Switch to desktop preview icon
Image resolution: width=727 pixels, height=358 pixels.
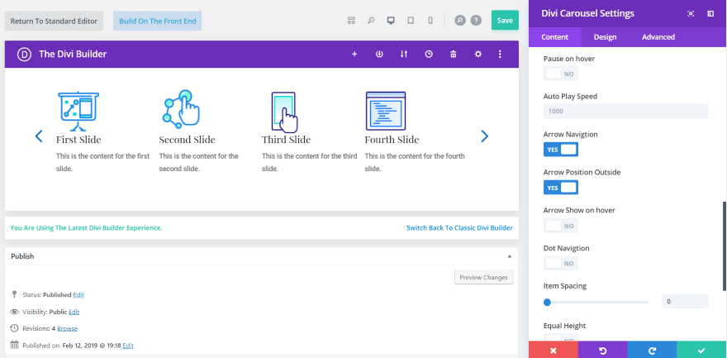pyautogui.click(x=391, y=21)
